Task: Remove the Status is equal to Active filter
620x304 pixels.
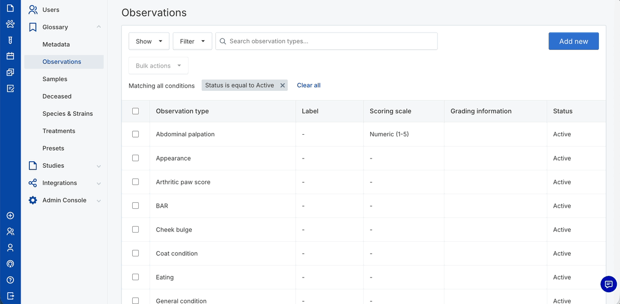Action: click(282, 85)
